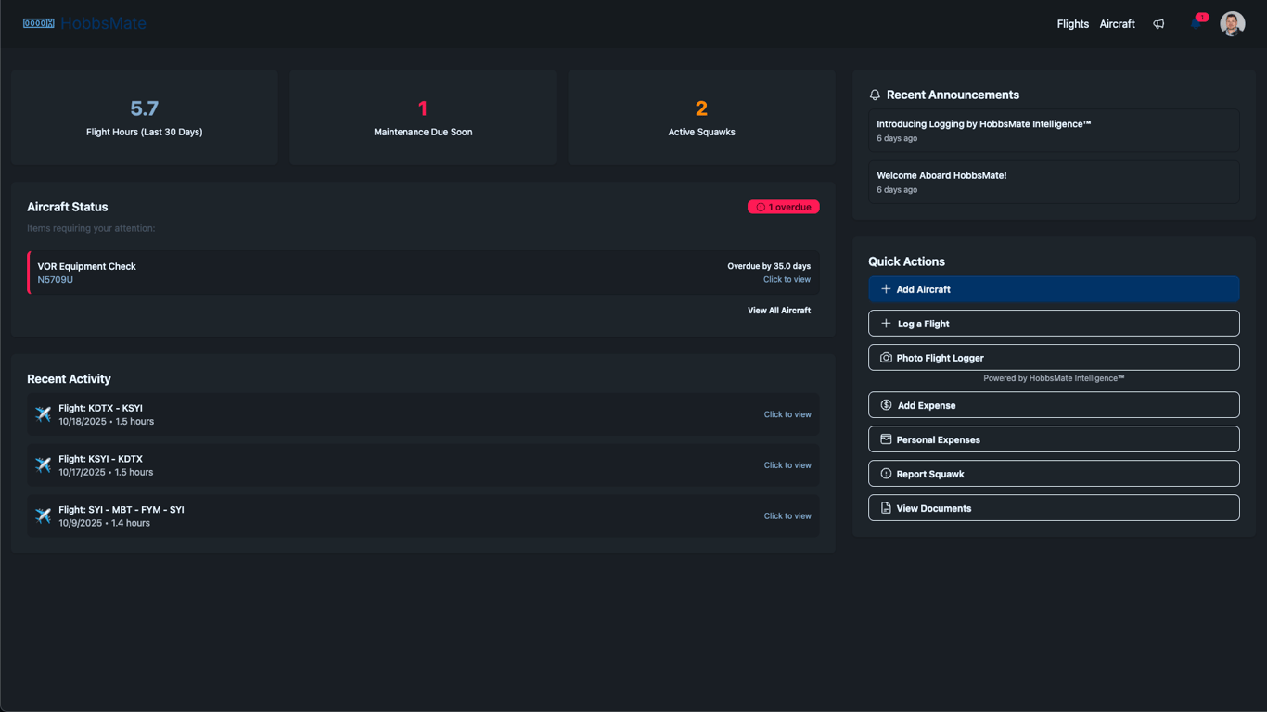Click the 1 overdue badge
1267x712 pixels.
tap(783, 207)
